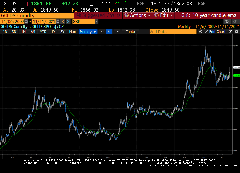Edit the end date 11/11/2021 field
The width and height of the screenshot is (240, 173).
pos(44,22)
